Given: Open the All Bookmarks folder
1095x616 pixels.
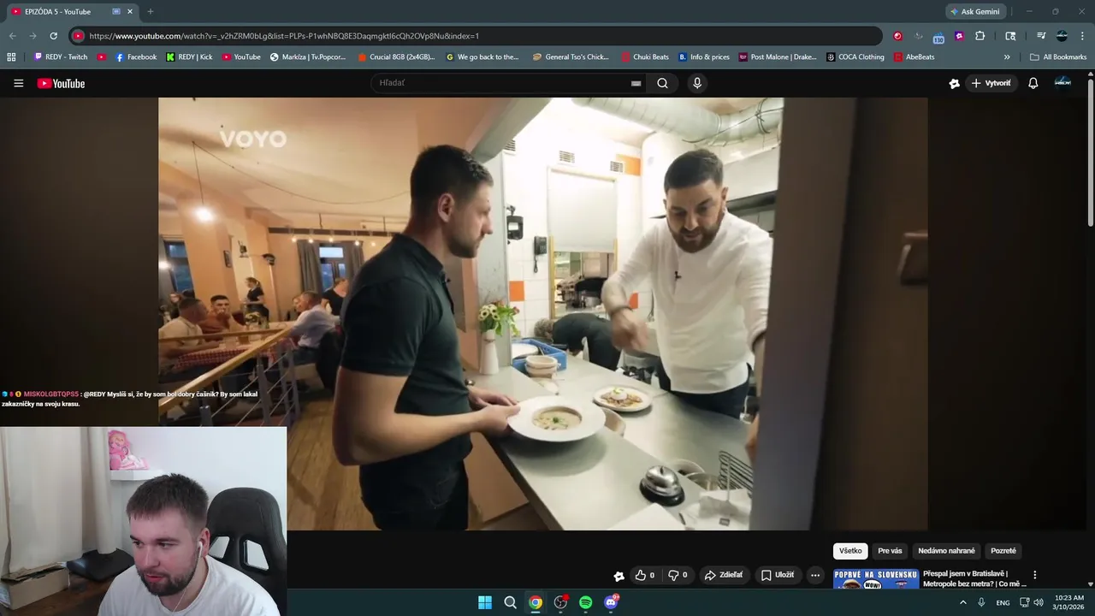Looking at the screenshot, I should point(1058,57).
